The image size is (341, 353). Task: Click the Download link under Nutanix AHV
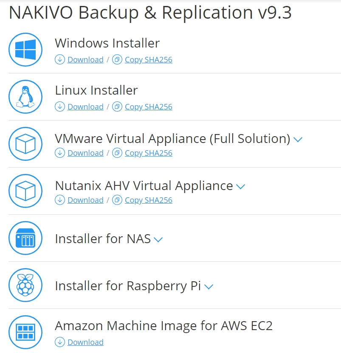click(x=86, y=199)
